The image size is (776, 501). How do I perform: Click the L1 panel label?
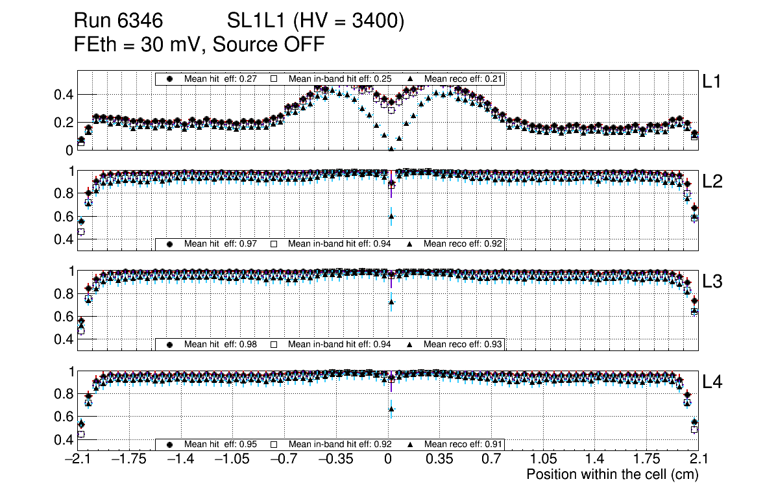click(x=712, y=82)
